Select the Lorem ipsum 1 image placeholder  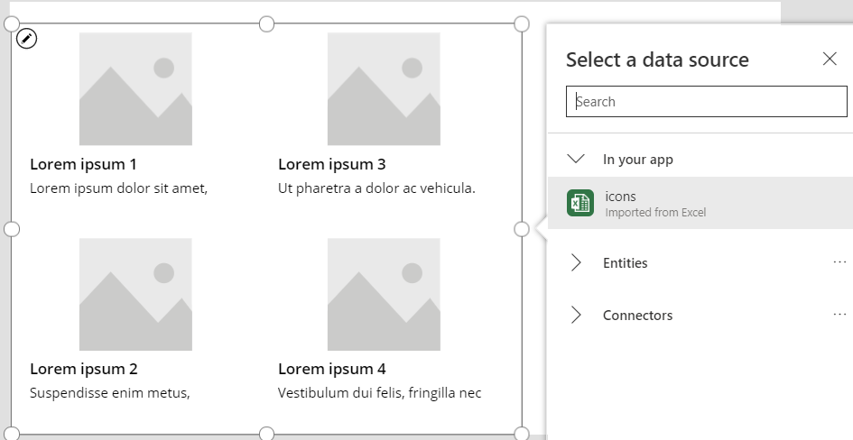pyautogui.click(x=135, y=89)
